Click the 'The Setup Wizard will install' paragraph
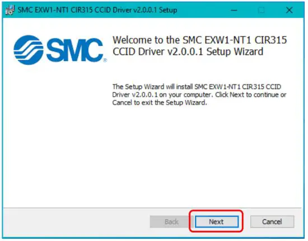The height and width of the screenshot is (241, 308). pos(199,94)
